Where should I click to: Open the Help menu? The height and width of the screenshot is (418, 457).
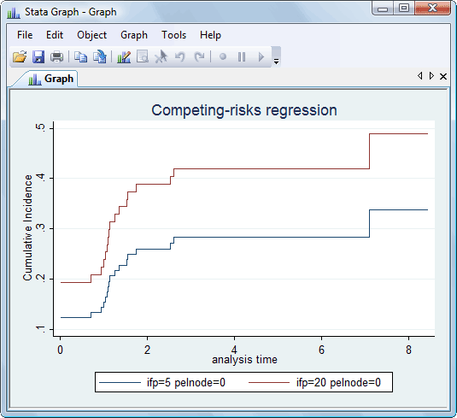pyautogui.click(x=210, y=35)
